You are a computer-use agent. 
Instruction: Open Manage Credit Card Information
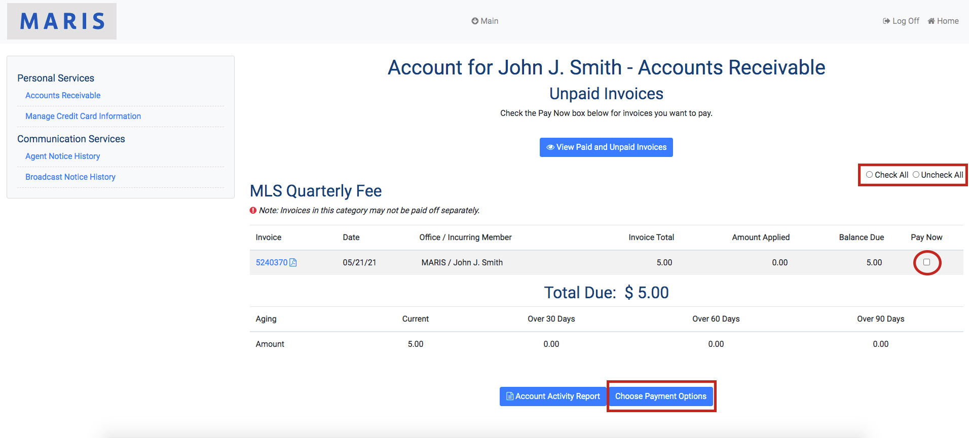click(83, 116)
